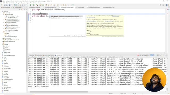Open the Navigate menu
The width and height of the screenshot is (170, 95).
18,3
